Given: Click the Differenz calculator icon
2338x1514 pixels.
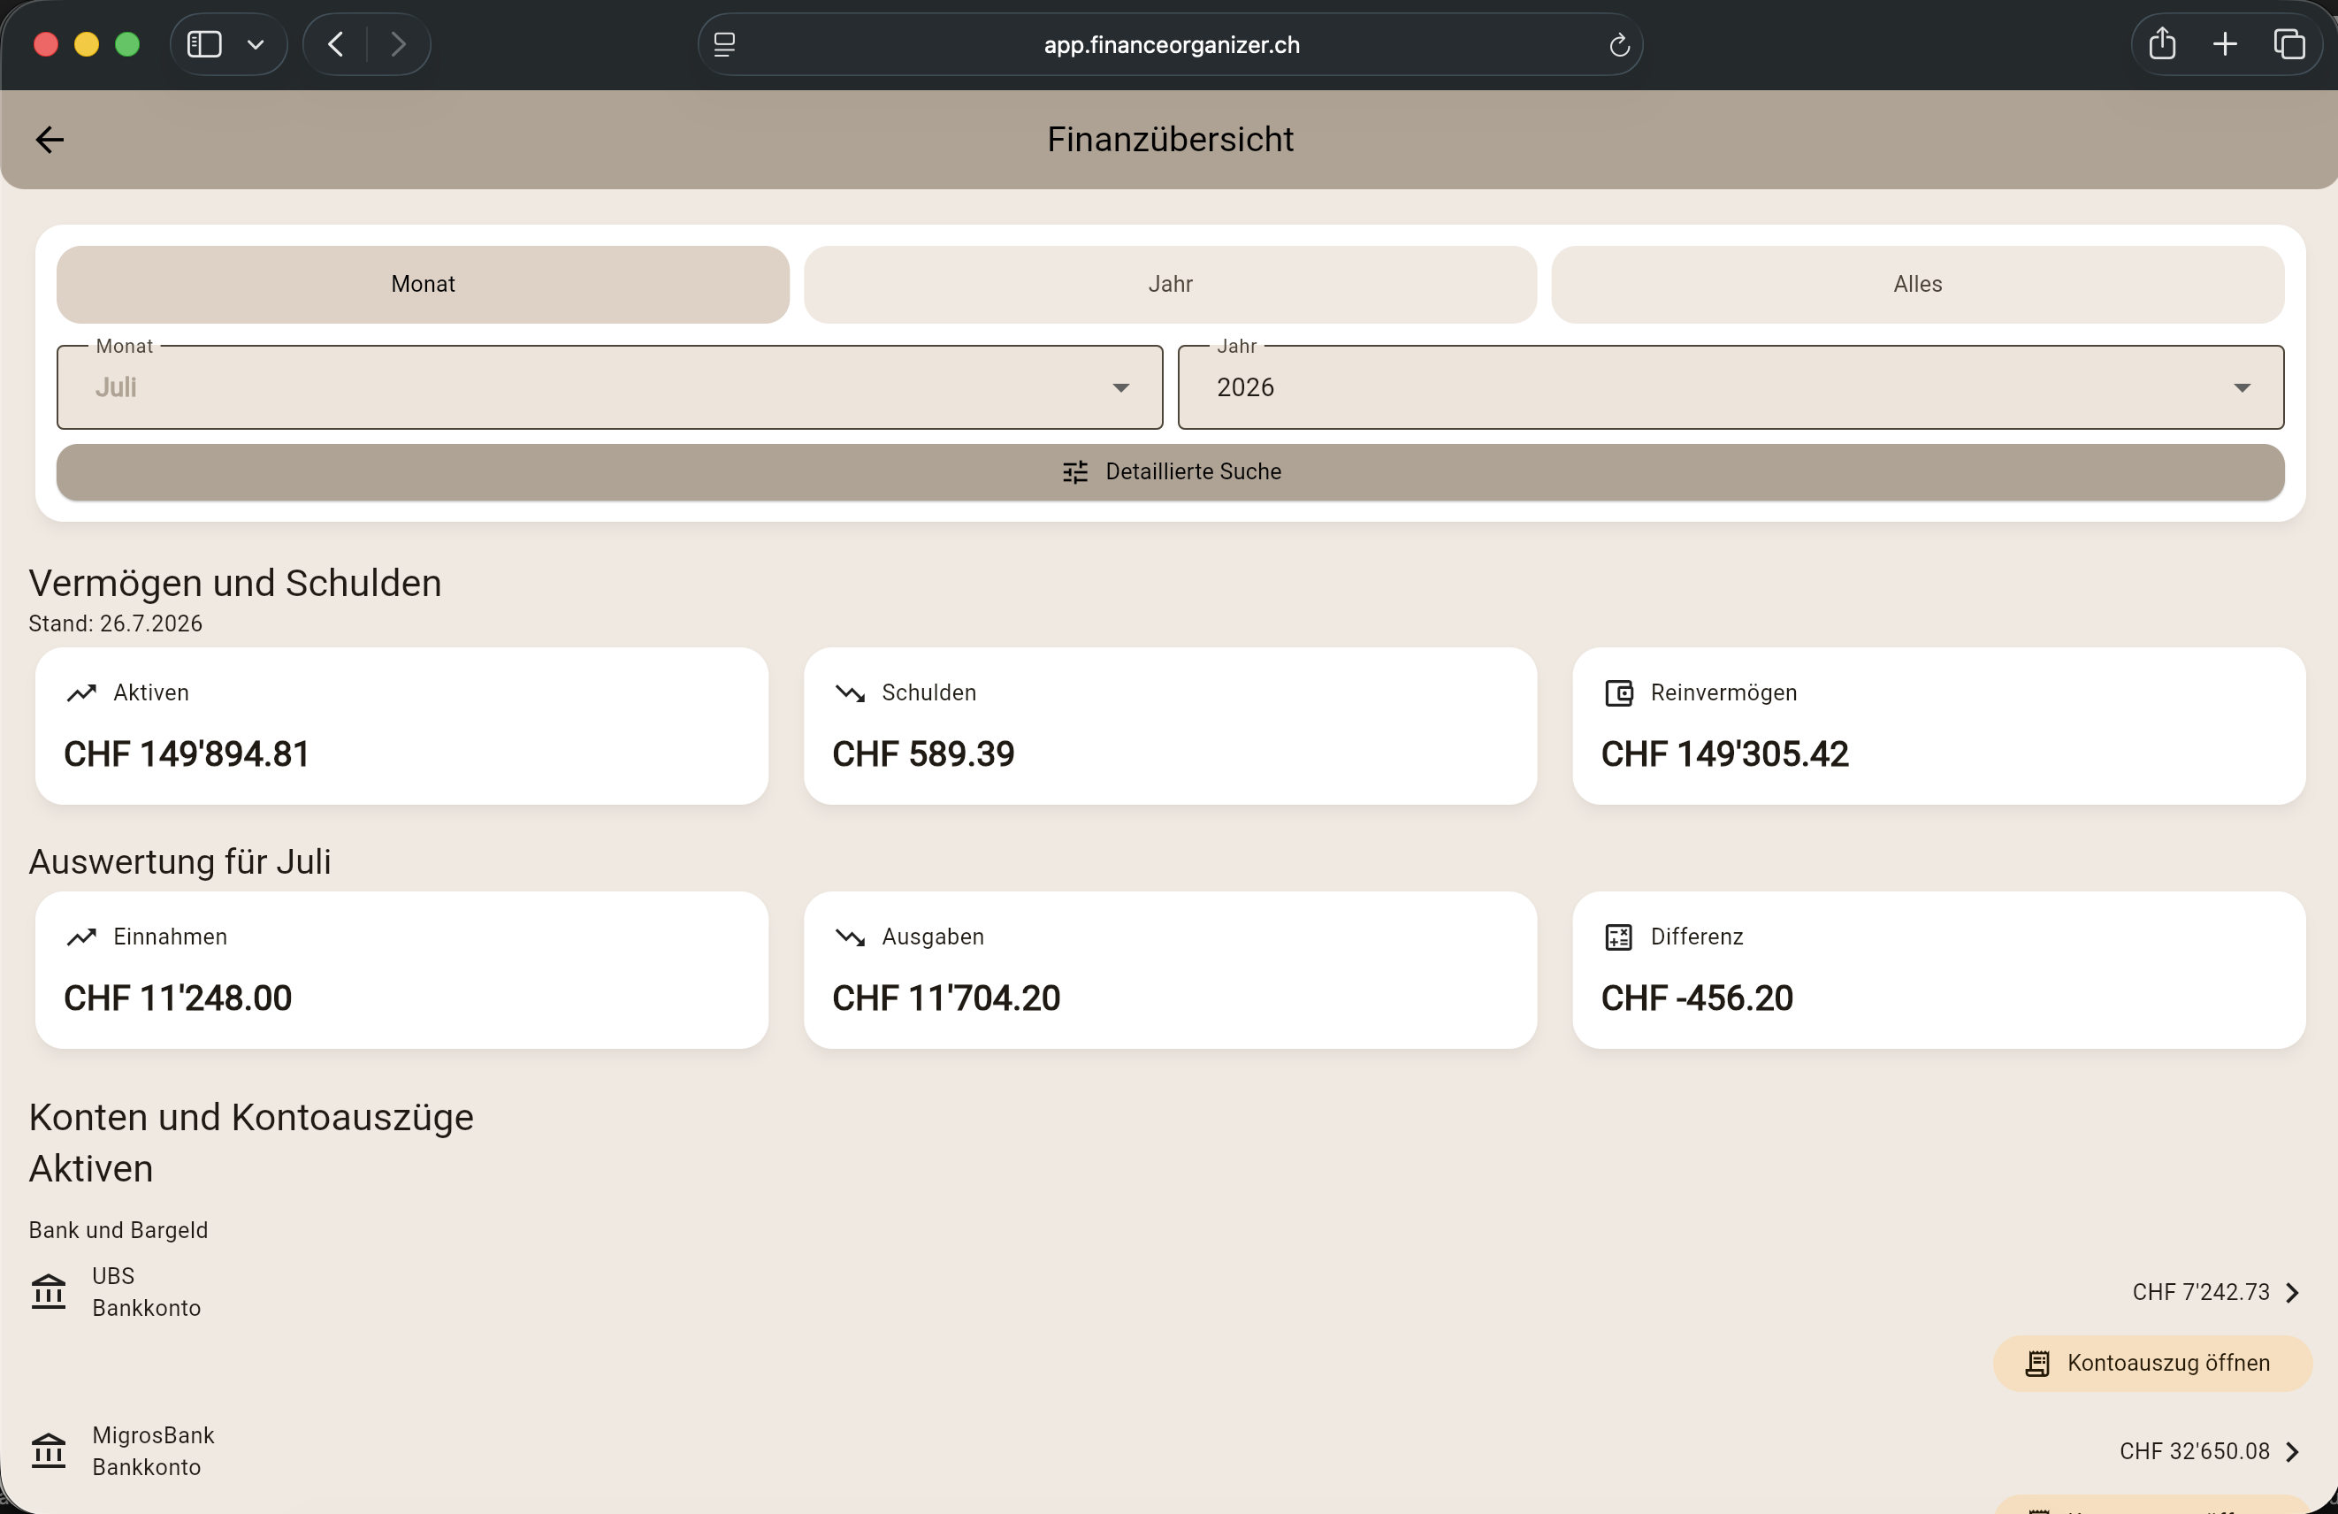Looking at the screenshot, I should [x=1619, y=937].
